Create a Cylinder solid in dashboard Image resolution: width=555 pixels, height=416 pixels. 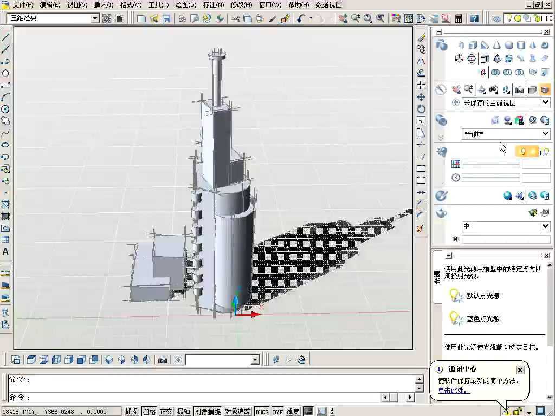[521, 45]
